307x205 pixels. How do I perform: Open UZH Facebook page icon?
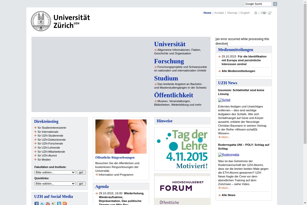pyautogui.click(x=37, y=203)
